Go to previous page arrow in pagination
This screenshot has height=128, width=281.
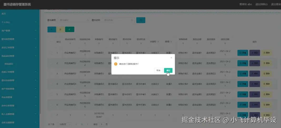pyautogui.click(x=76, y=124)
